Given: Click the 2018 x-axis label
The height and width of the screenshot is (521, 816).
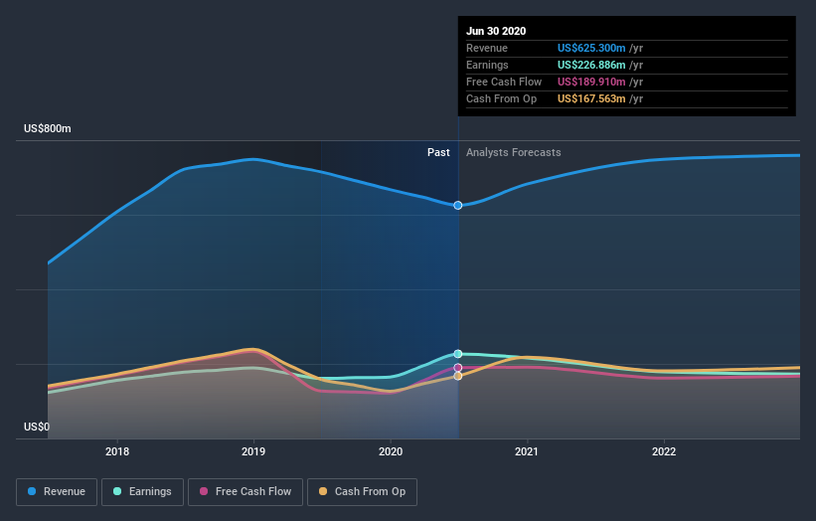Looking at the screenshot, I should (x=117, y=451).
